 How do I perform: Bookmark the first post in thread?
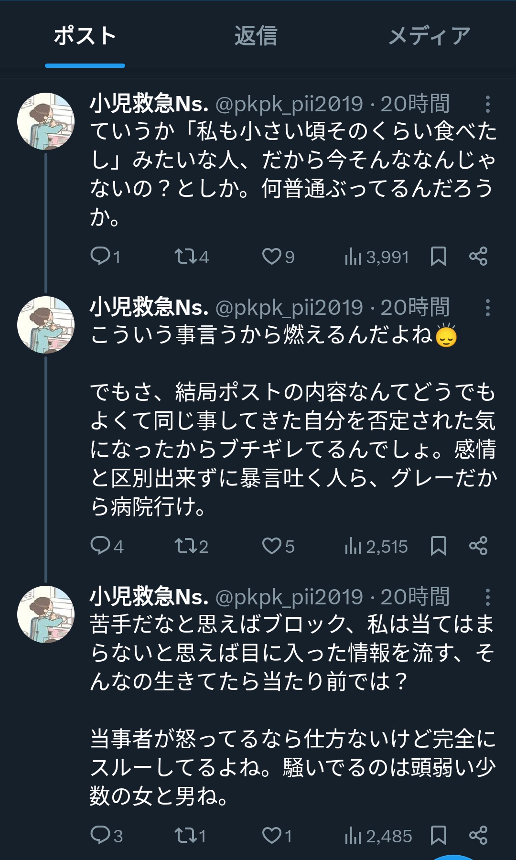pos(438,257)
